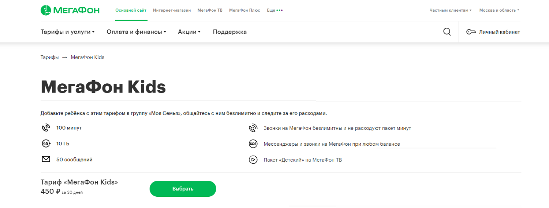Expand the Тарифы и услуги menu
The width and height of the screenshot is (549, 208).
[67, 32]
